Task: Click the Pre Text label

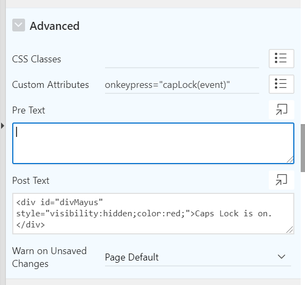Action: [29, 110]
